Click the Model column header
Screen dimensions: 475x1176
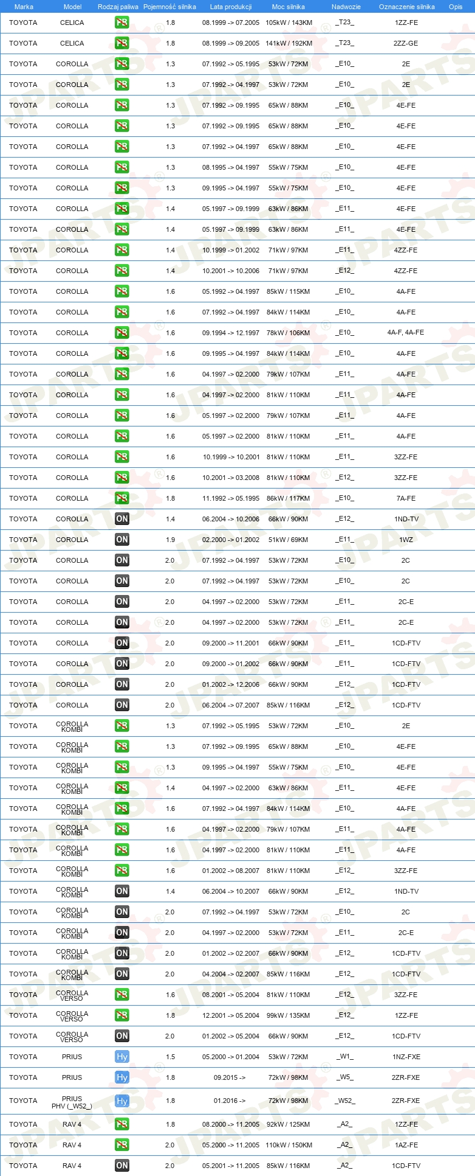click(x=72, y=7)
